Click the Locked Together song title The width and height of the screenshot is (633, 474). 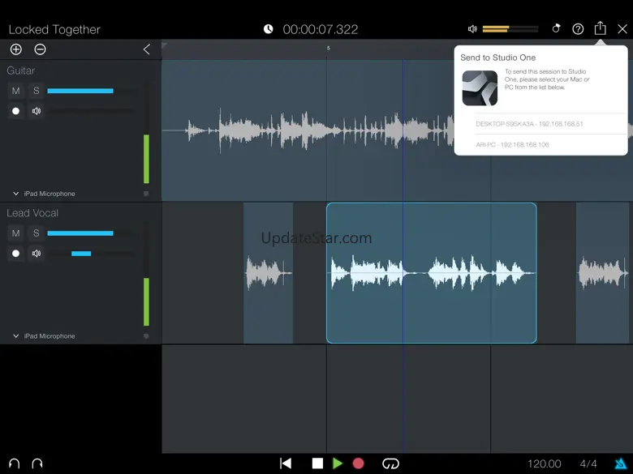54,29
